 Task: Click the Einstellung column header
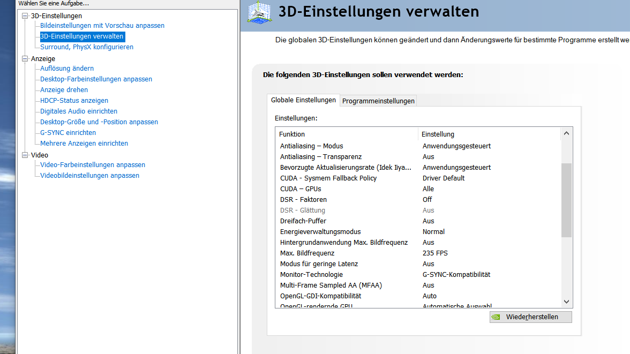[x=490, y=134]
